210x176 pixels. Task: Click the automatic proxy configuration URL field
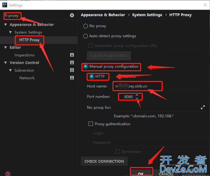tap(184, 46)
